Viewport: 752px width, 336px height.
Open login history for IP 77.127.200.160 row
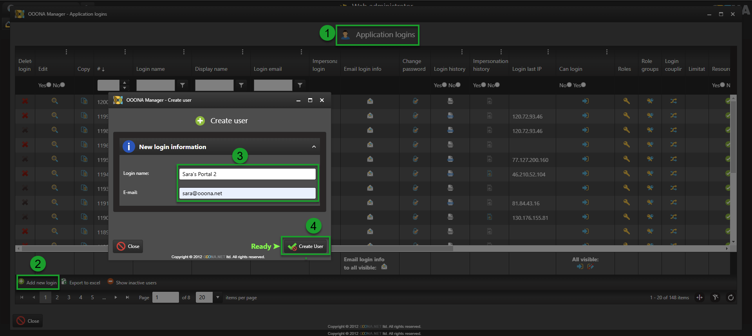pos(450,159)
